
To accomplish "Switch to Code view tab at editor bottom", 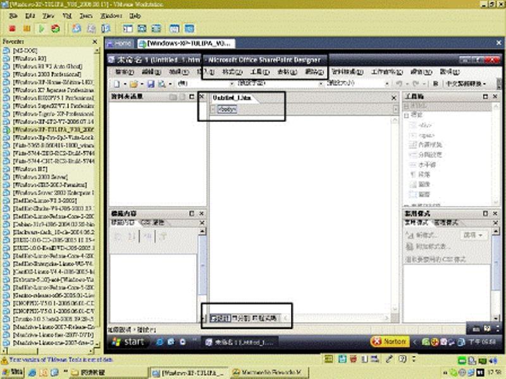I will click(264, 318).
